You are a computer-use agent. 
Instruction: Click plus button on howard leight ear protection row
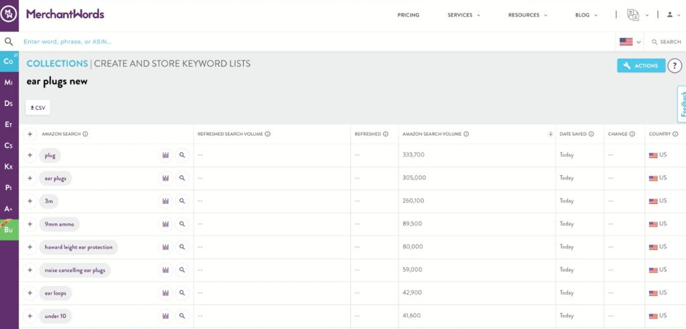click(x=29, y=247)
